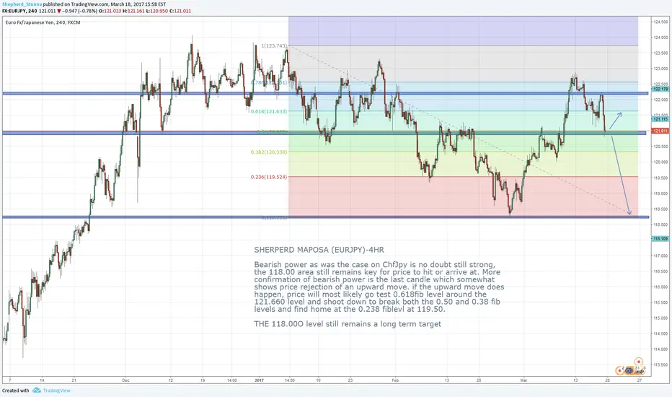Click the H:121.161 high value in the header
Image resolution: width=672 pixels, height=397 pixels.
[x=133, y=11]
